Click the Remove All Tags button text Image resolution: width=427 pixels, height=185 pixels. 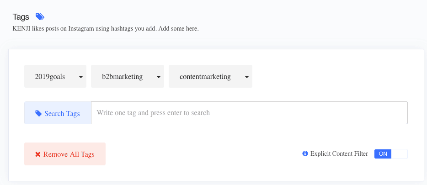[69, 154]
